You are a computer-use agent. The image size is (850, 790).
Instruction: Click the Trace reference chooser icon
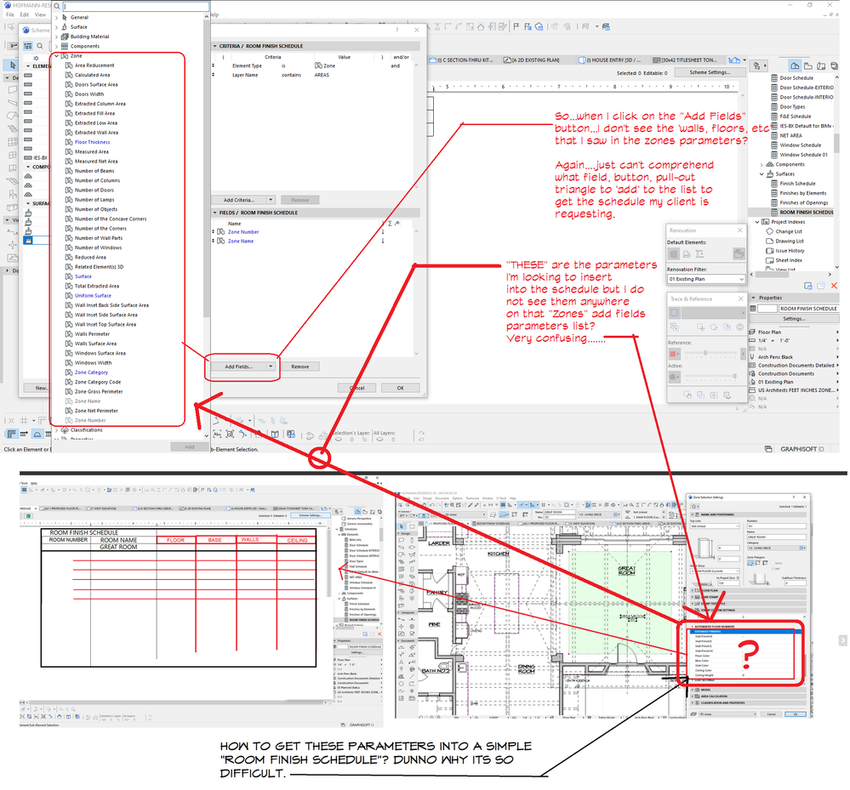712,313
